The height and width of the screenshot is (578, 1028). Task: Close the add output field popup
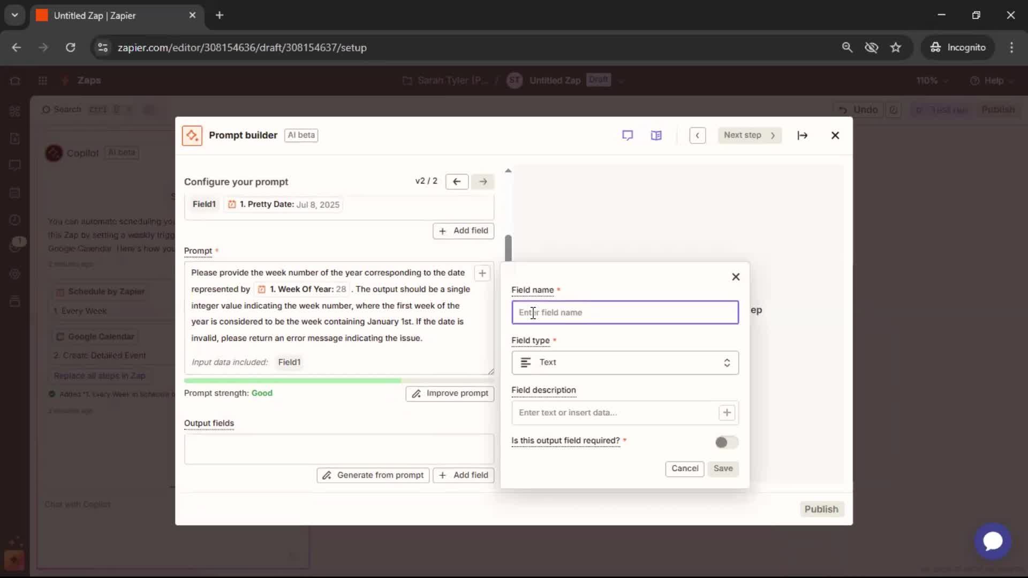(736, 277)
